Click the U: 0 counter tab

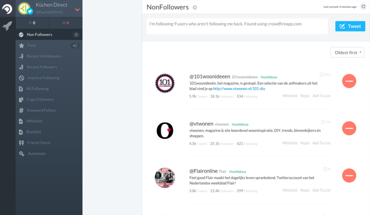coord(66,23)
